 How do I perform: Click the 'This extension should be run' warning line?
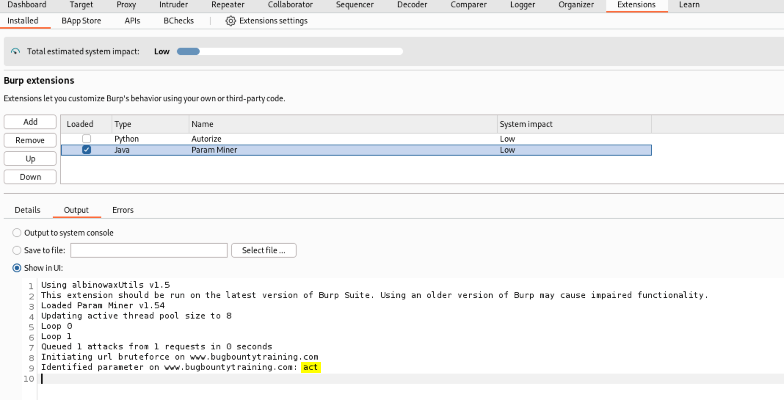374,295
